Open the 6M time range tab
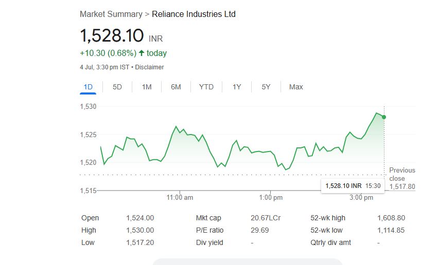438x265 pixels. click(176, 87)
